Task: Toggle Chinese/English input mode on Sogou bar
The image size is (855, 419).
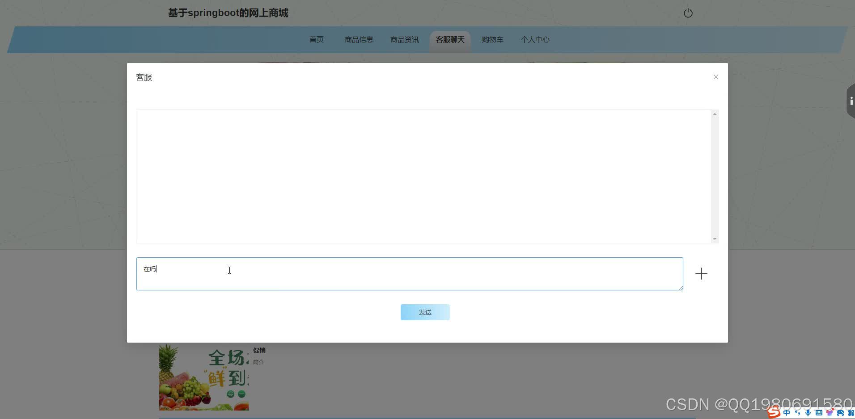Action: pyautogui.click(x=786, y=412)
